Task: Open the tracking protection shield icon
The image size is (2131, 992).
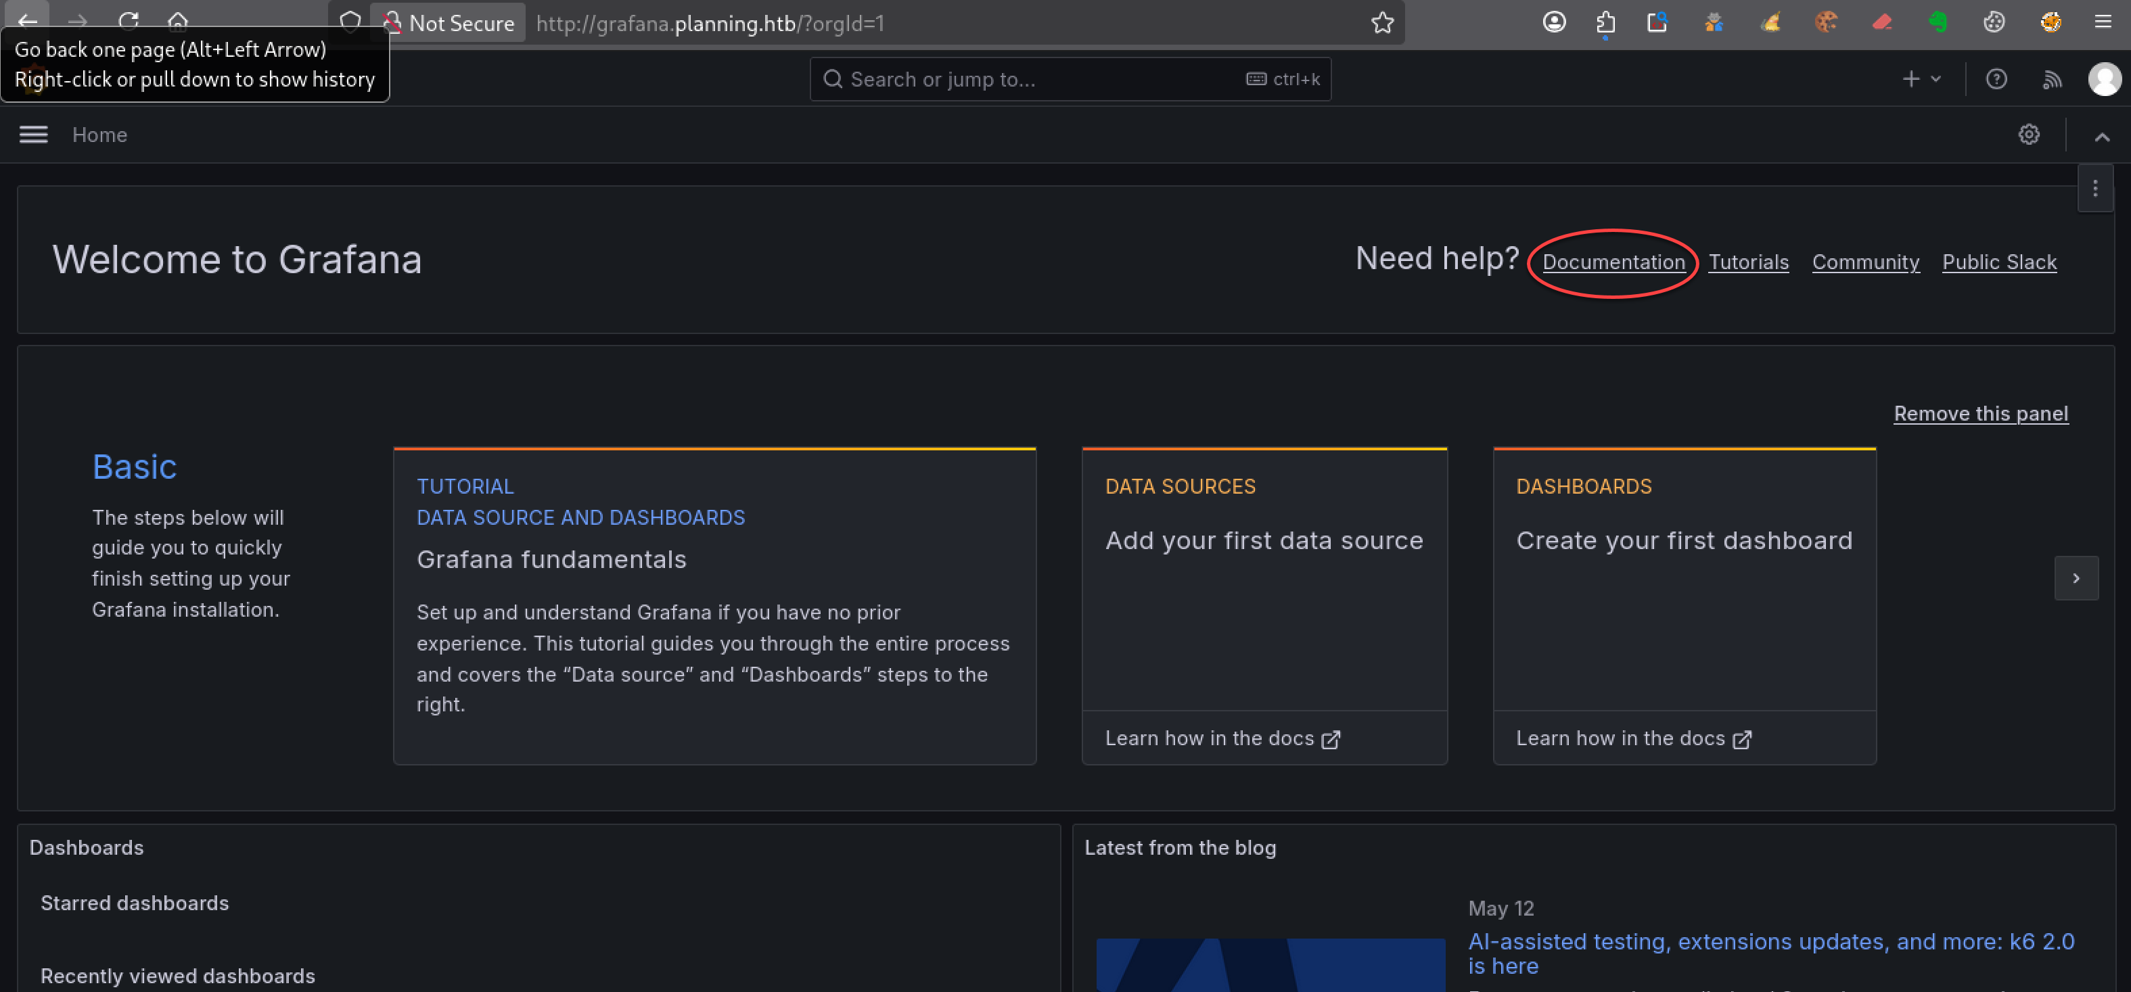Action: [x=350, y=22]
